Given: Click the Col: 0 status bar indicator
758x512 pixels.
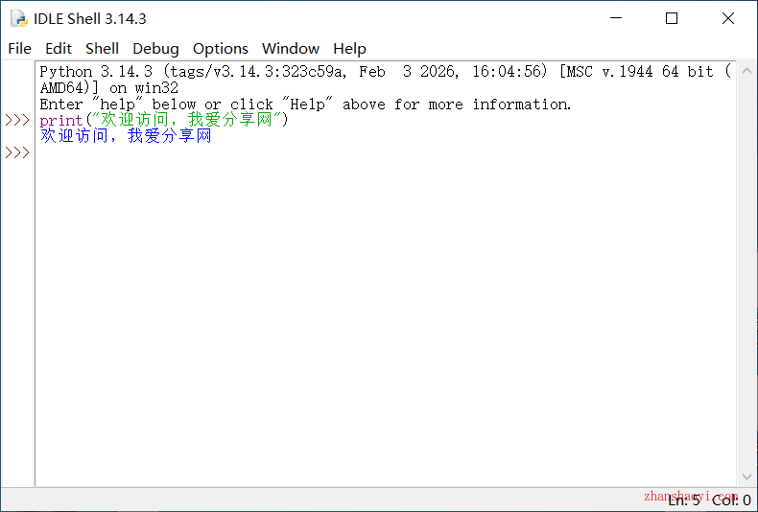Looking at the screenshot, I should [731, 500].
